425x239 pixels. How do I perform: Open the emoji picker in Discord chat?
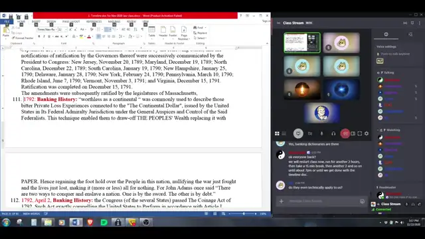click(x=362, y=201)
